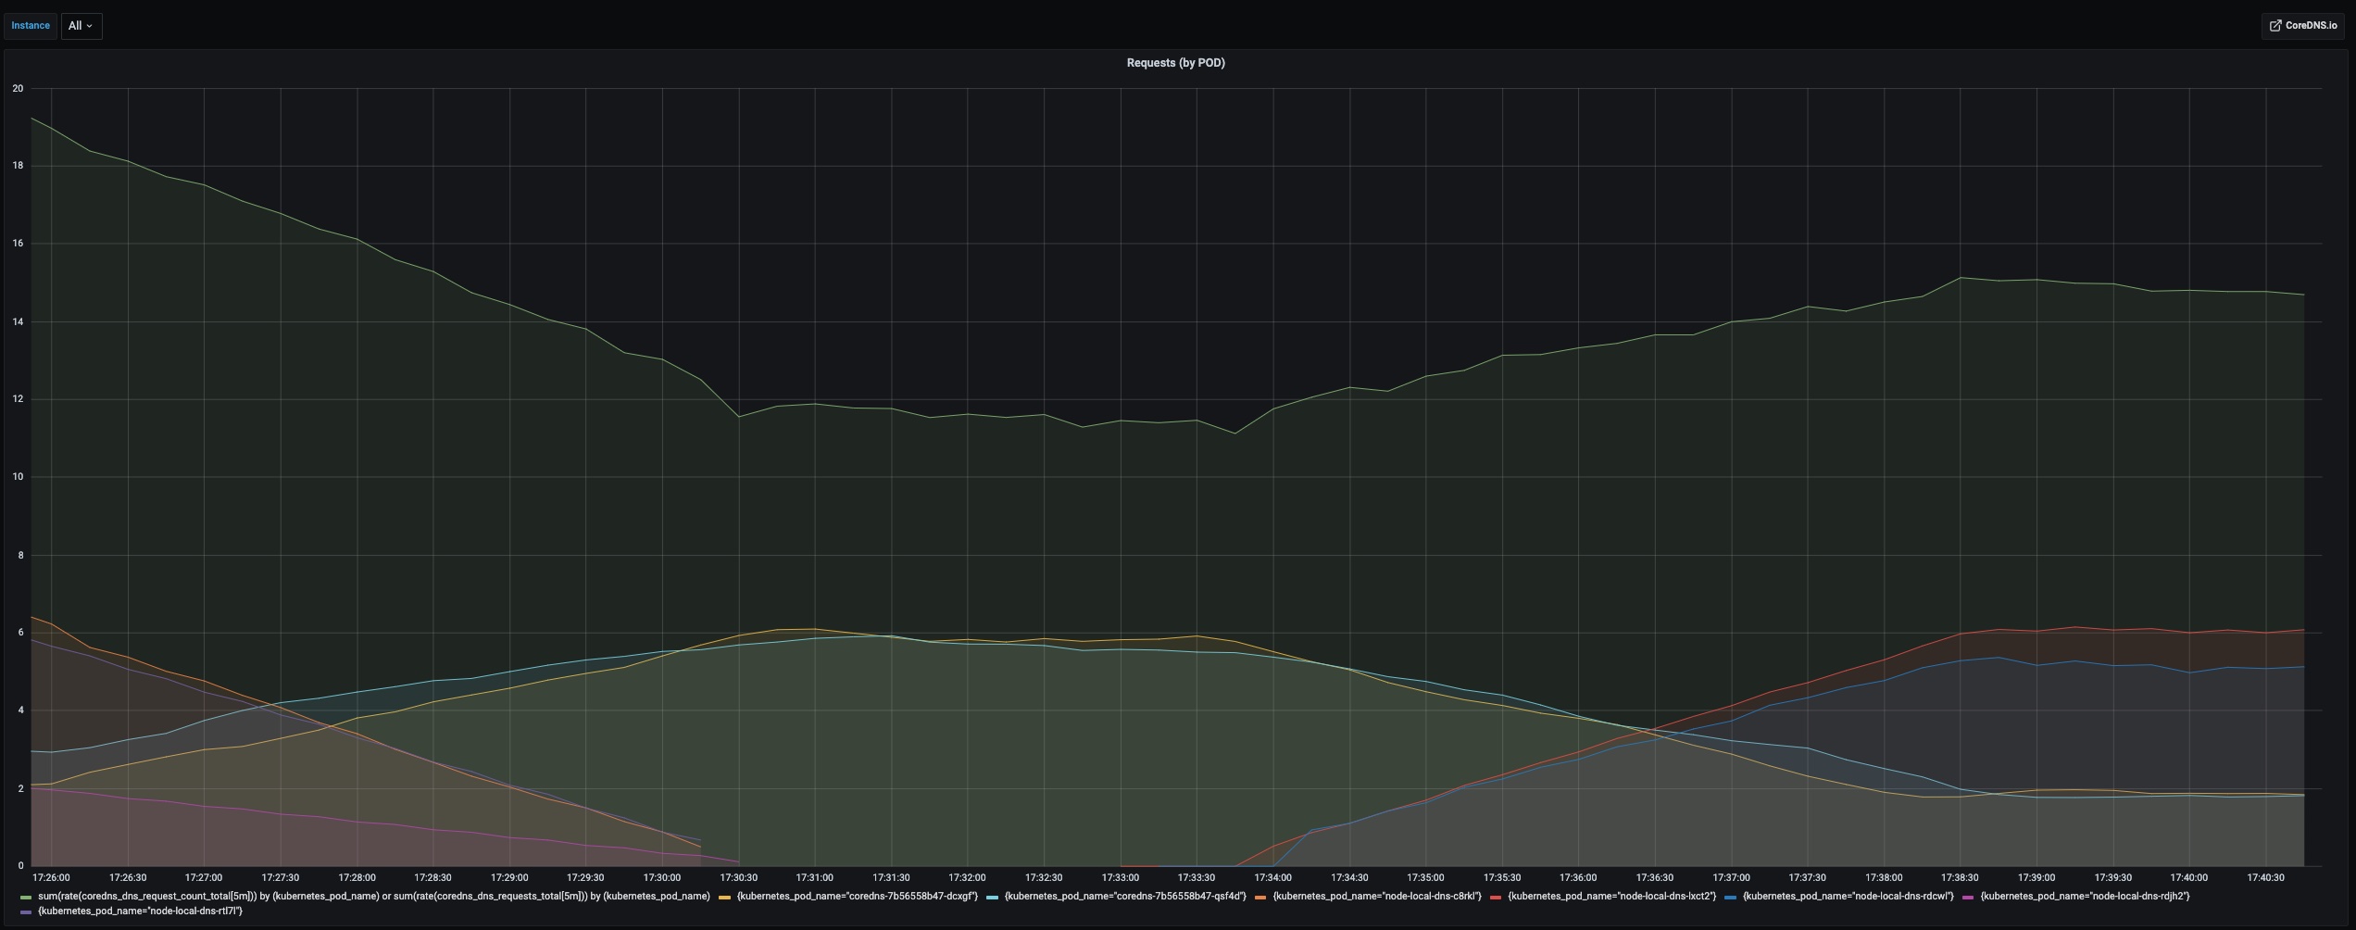Toggle the sum(rate(coredns_dns_request_count_total…)) legend series
This screenshot has height=930, width=2356.
click(x=373, y=897)
